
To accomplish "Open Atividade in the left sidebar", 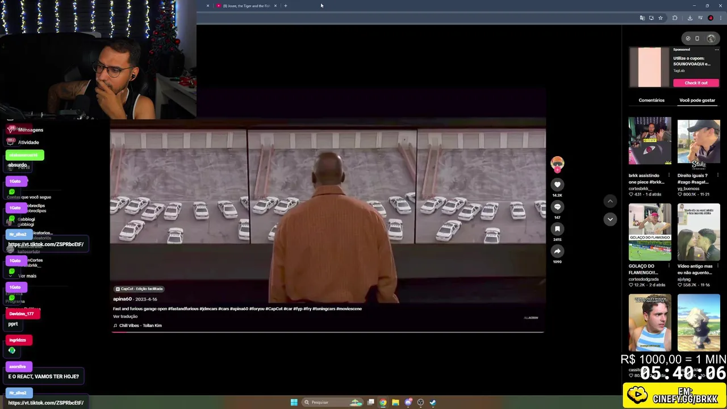I will (28, 143).
